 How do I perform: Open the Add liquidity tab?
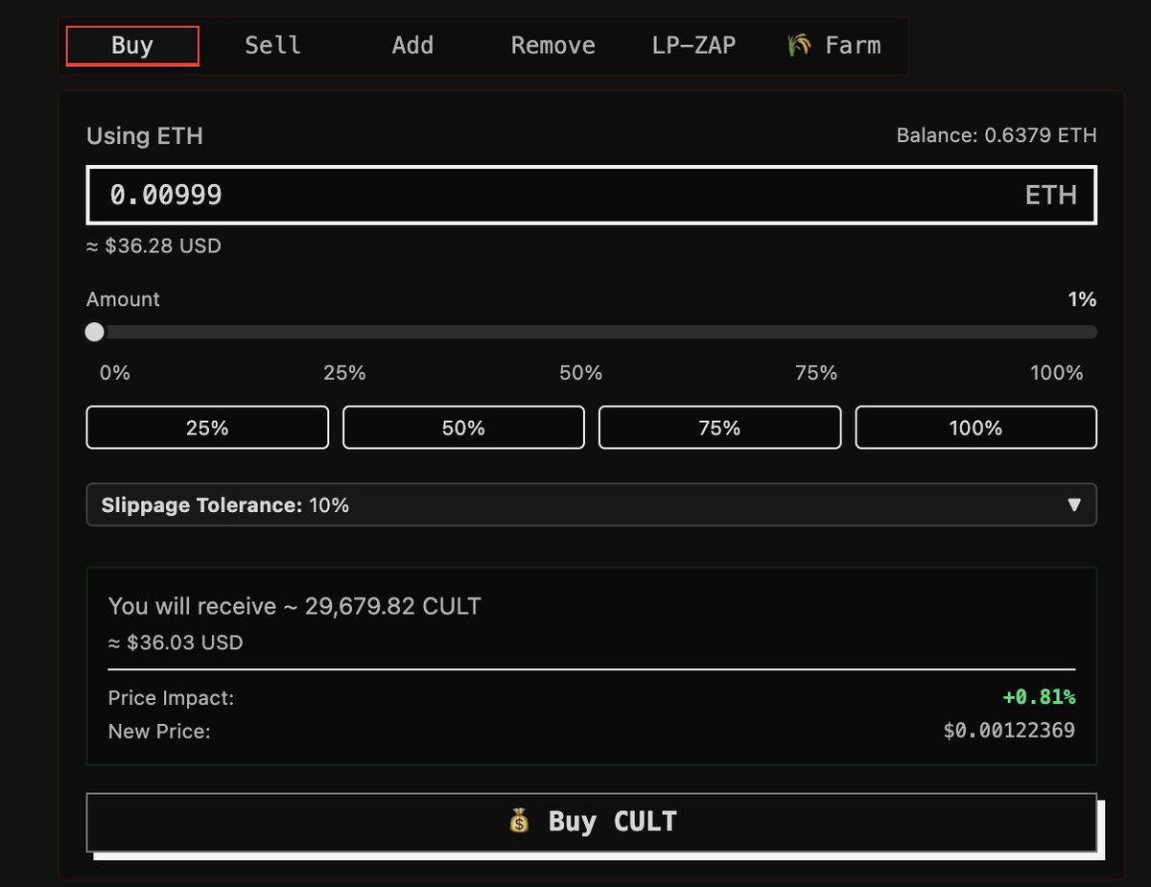[412, 45]
